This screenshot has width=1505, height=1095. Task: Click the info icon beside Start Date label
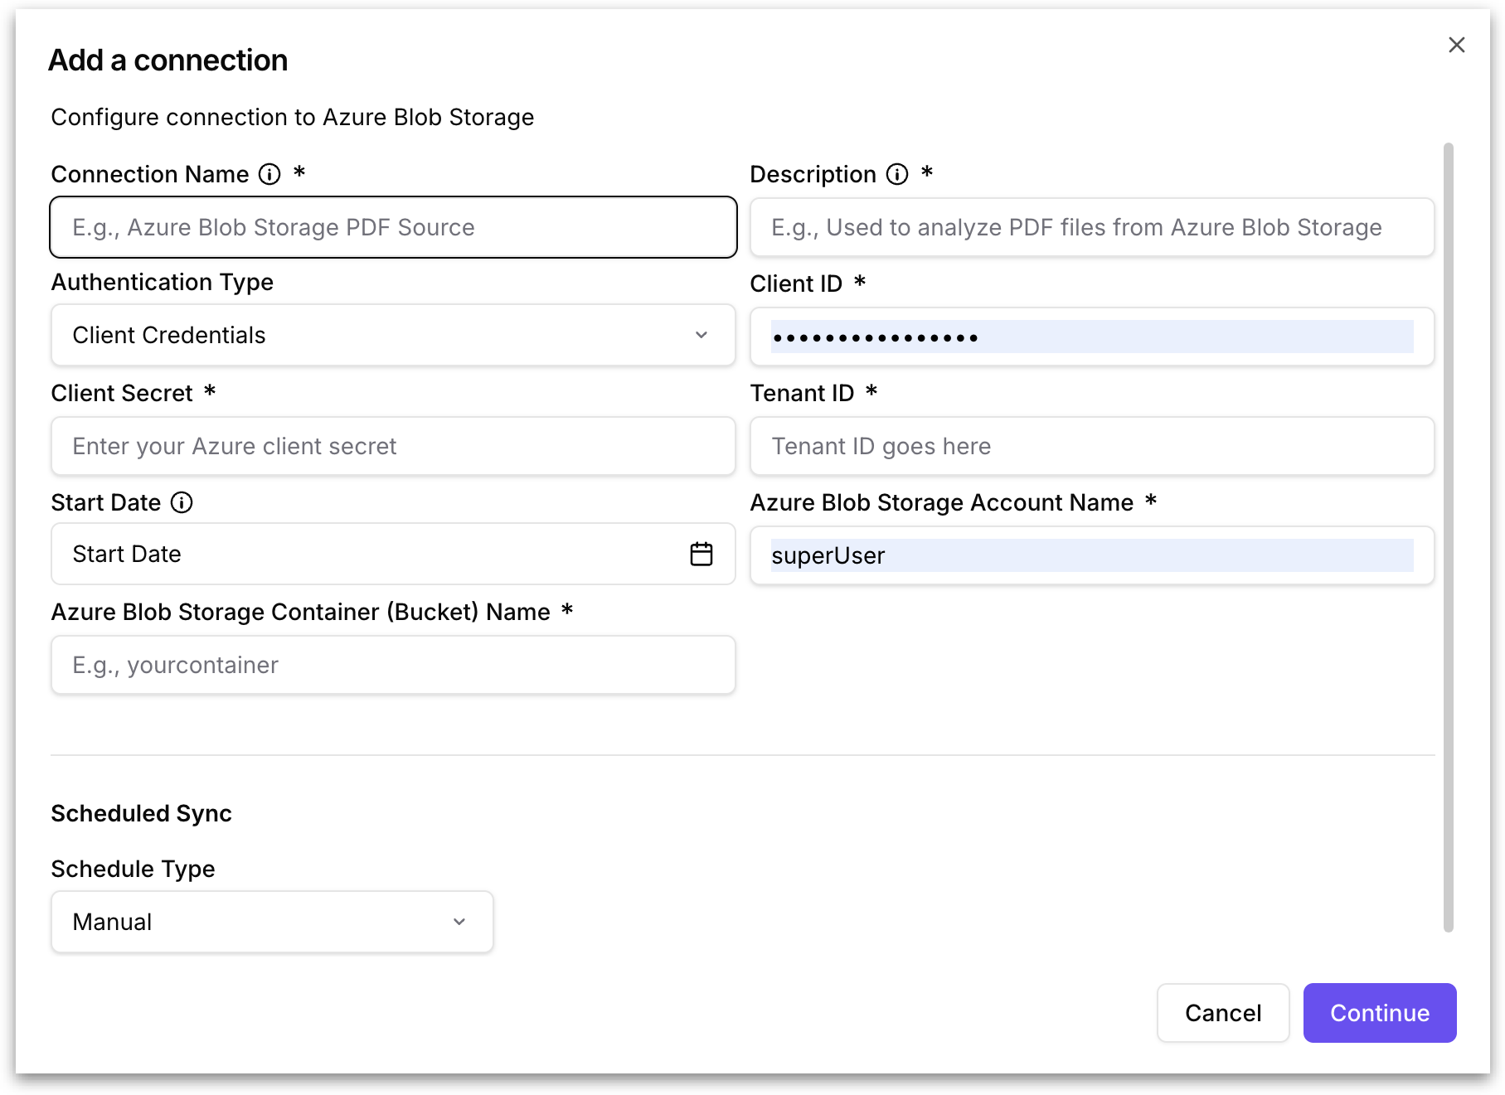[x=182, y=502]
